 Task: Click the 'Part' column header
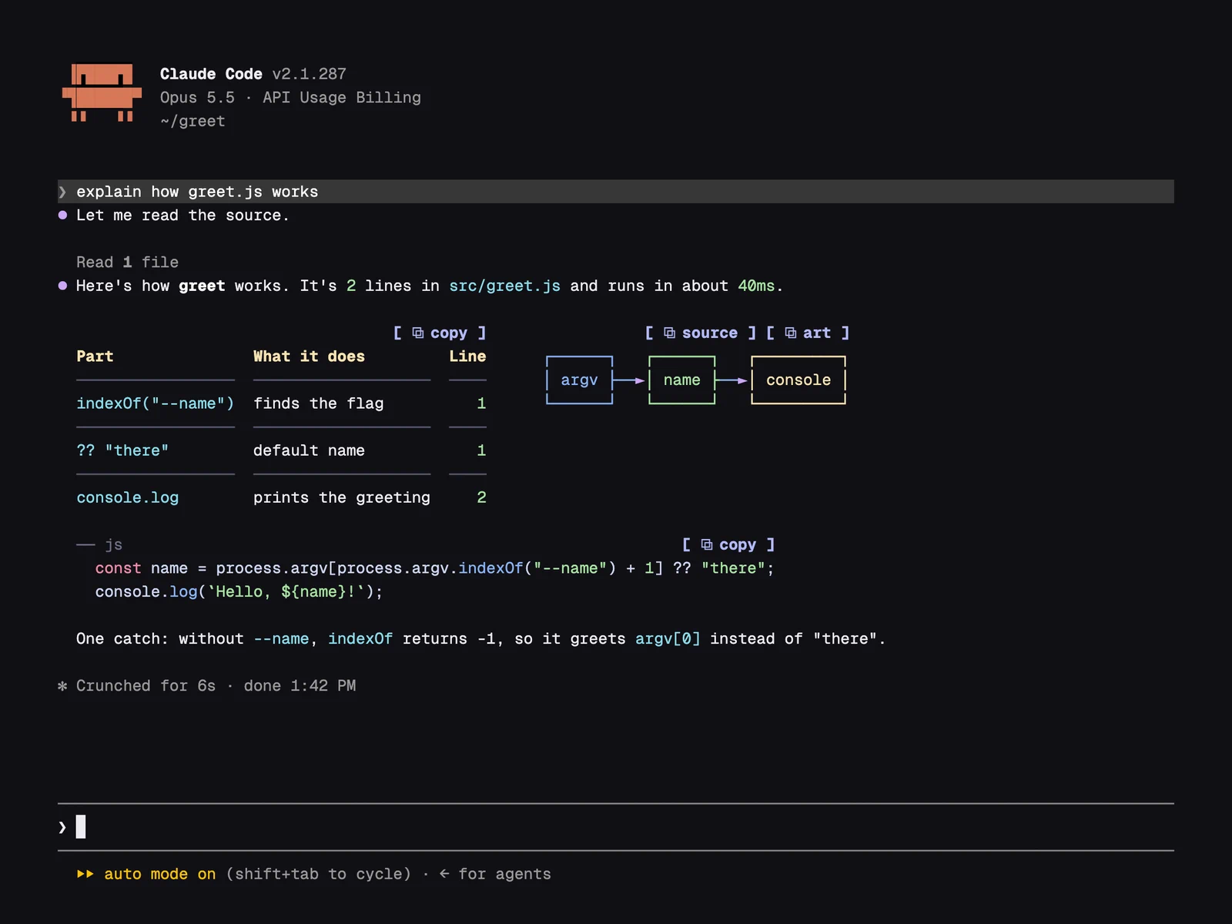coord(95,357)
